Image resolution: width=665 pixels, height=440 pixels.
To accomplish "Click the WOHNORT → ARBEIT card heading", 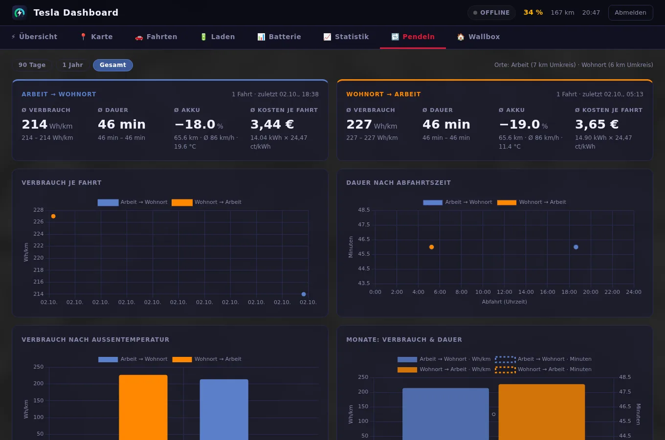I will tap(383, 94).
